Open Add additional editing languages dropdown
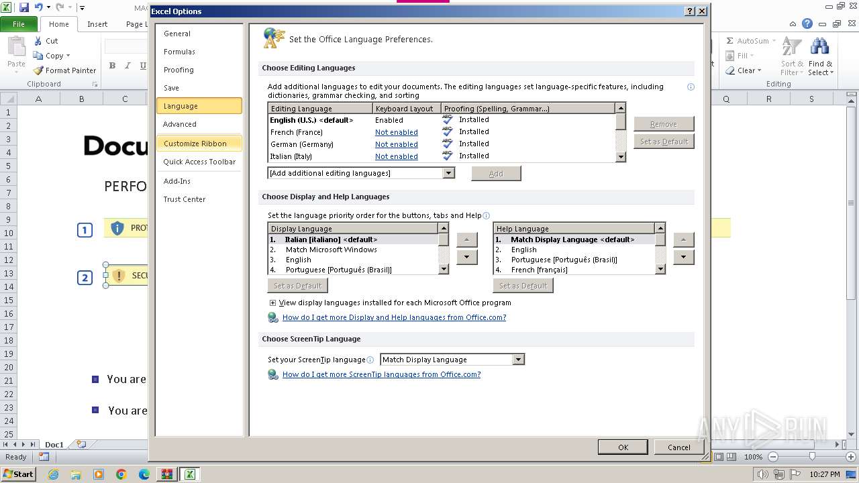 448,173
